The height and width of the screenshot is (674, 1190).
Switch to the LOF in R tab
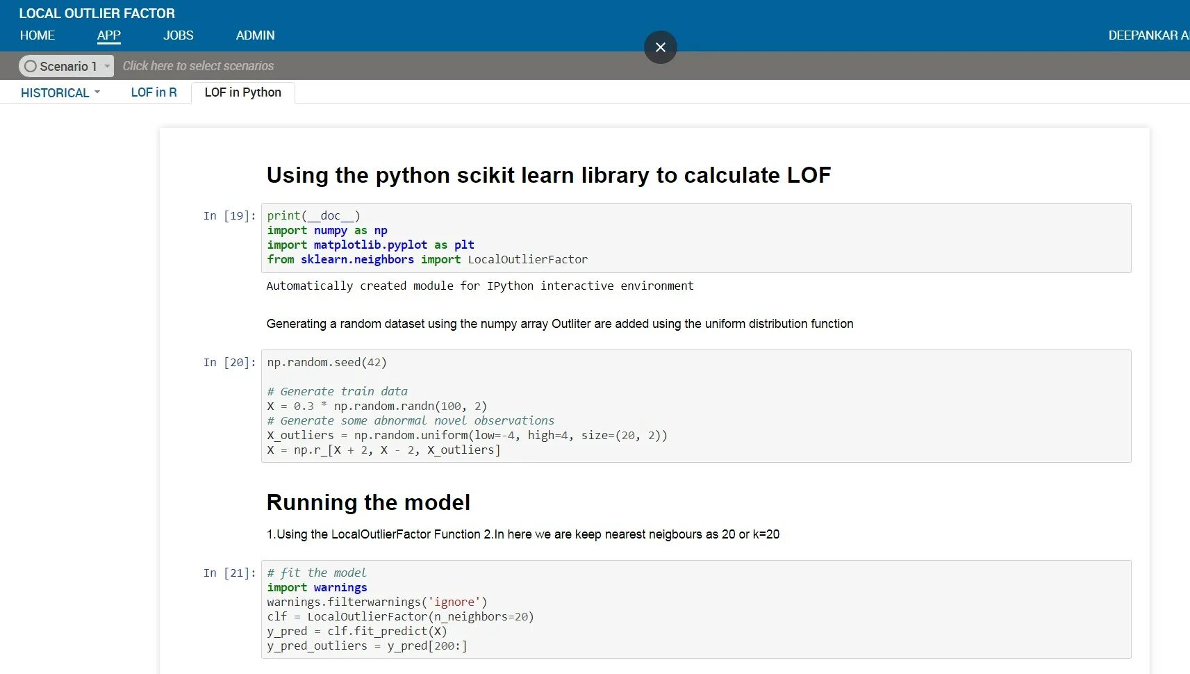click(x=154, y=92)
